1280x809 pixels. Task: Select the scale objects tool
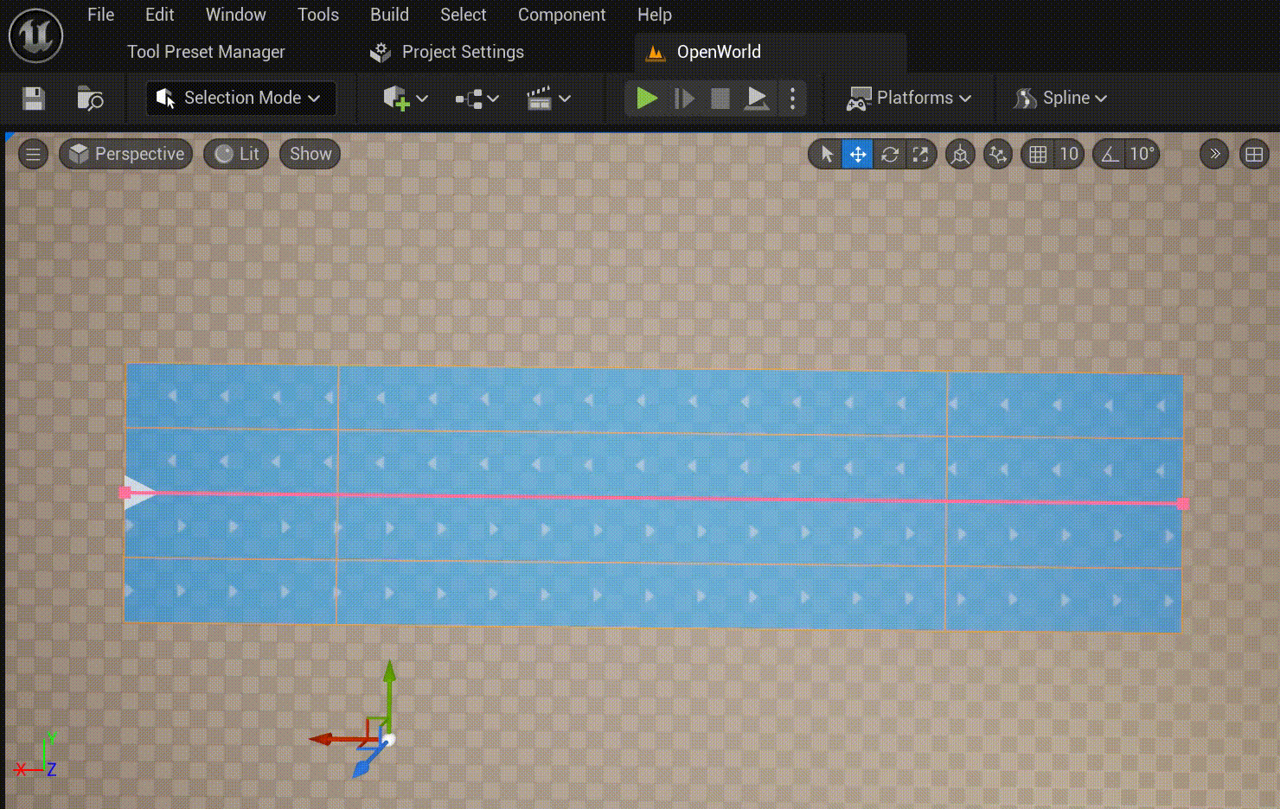[920, 154]
